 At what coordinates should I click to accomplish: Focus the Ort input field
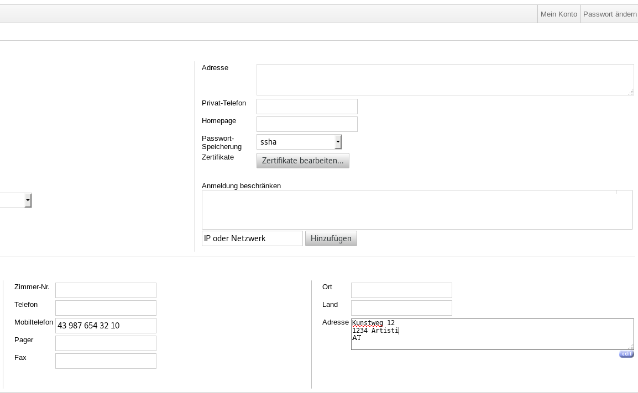pos(401,290)
